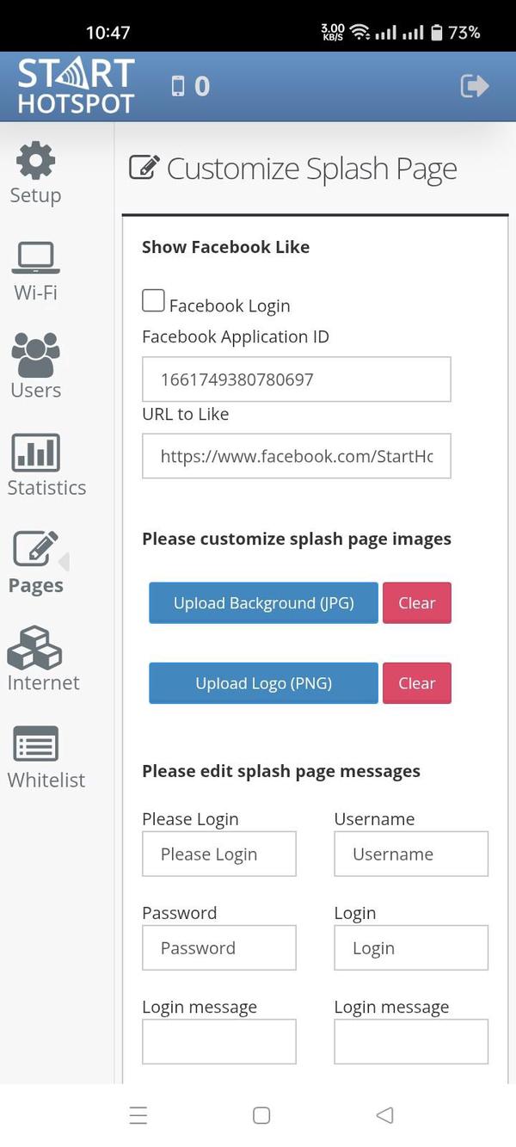The image size is (516, 1147).
Task: Click the URL to Like field
Action: pyautogui.click(x=297, y=456)
